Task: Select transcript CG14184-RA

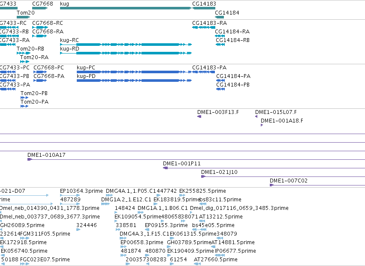Action: 220,36
